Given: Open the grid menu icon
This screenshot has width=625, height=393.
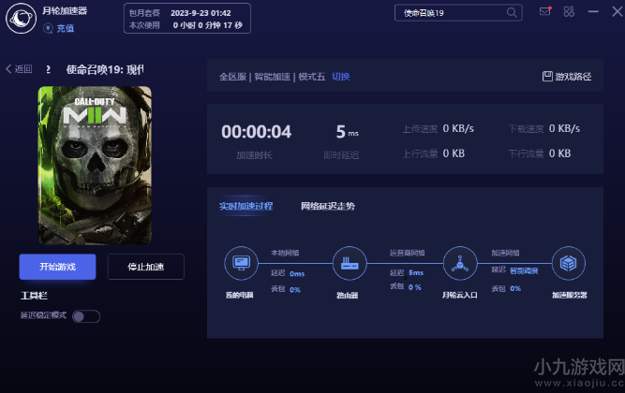Looking at the screenshot, I should coord(569,11).
